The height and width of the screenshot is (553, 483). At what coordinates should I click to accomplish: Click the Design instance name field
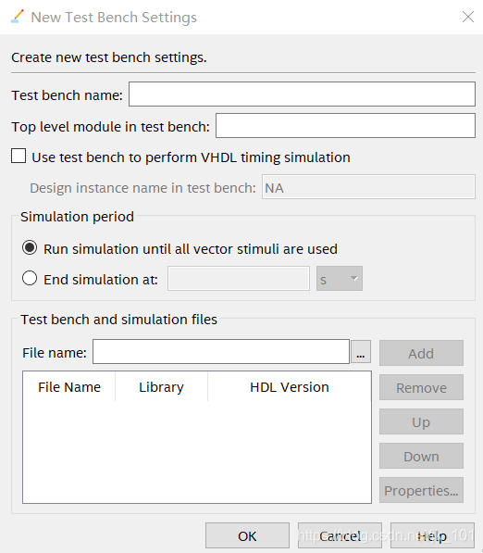pos(368,187)
